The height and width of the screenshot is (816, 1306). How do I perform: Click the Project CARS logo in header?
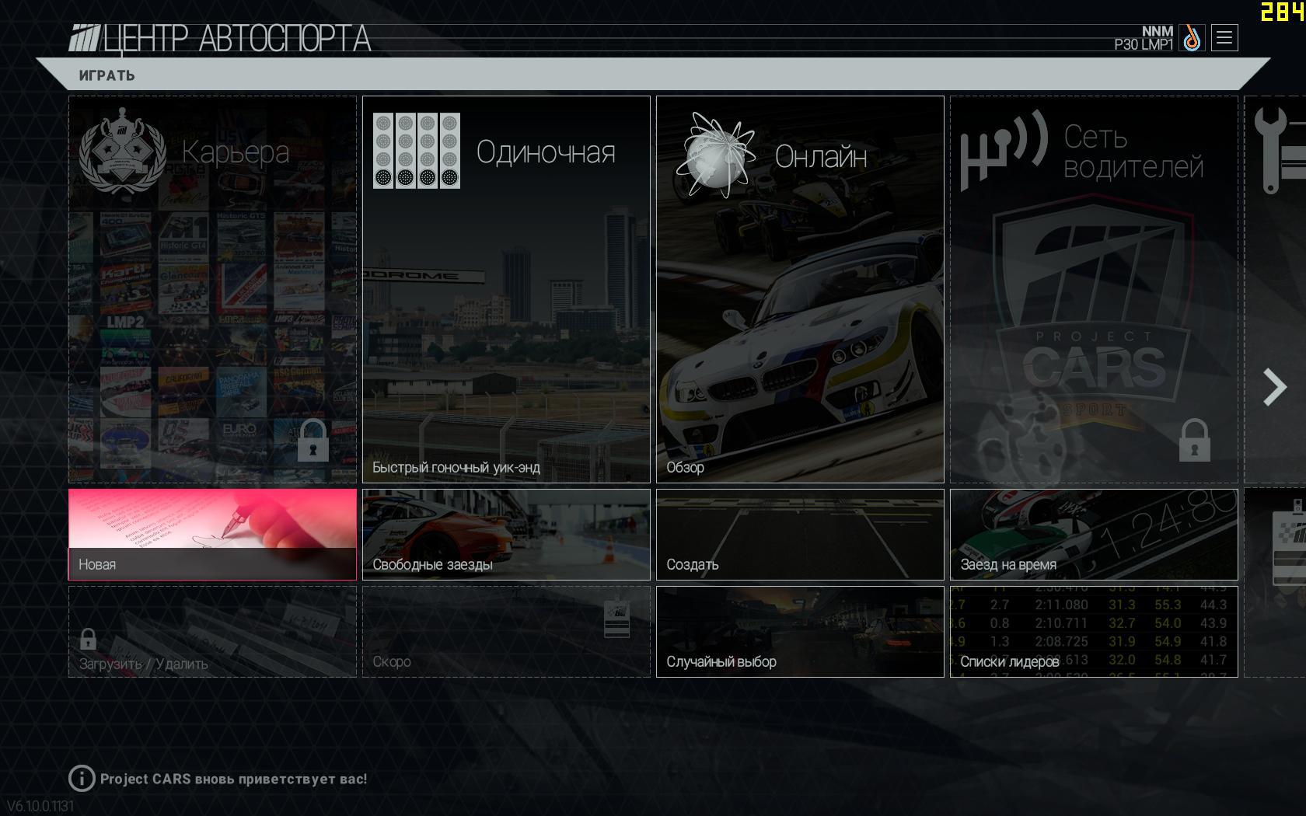click(84, 39)
